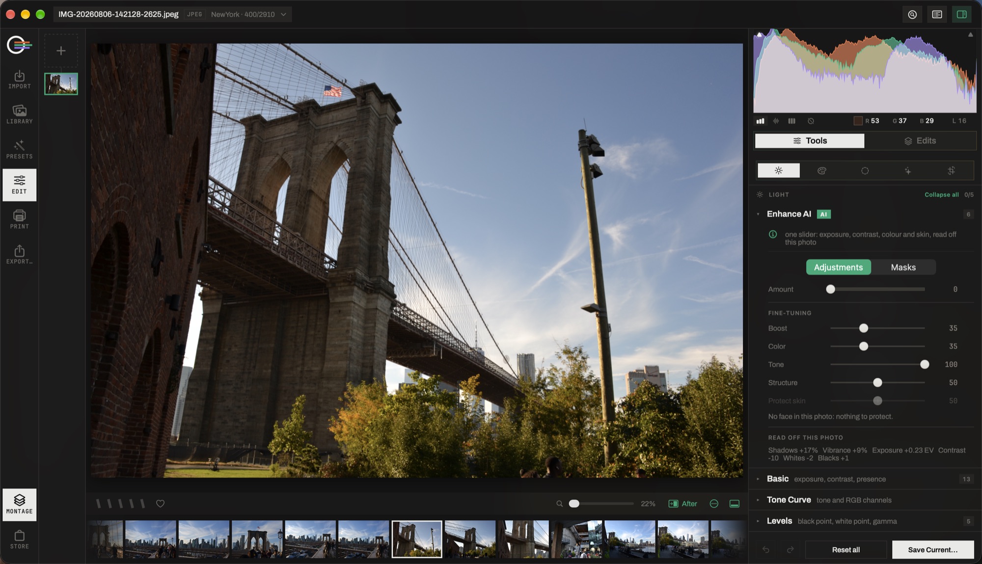Toggle the Before/After comparison view
Viewport: 982px width, 564px height.
click(683, 504)
